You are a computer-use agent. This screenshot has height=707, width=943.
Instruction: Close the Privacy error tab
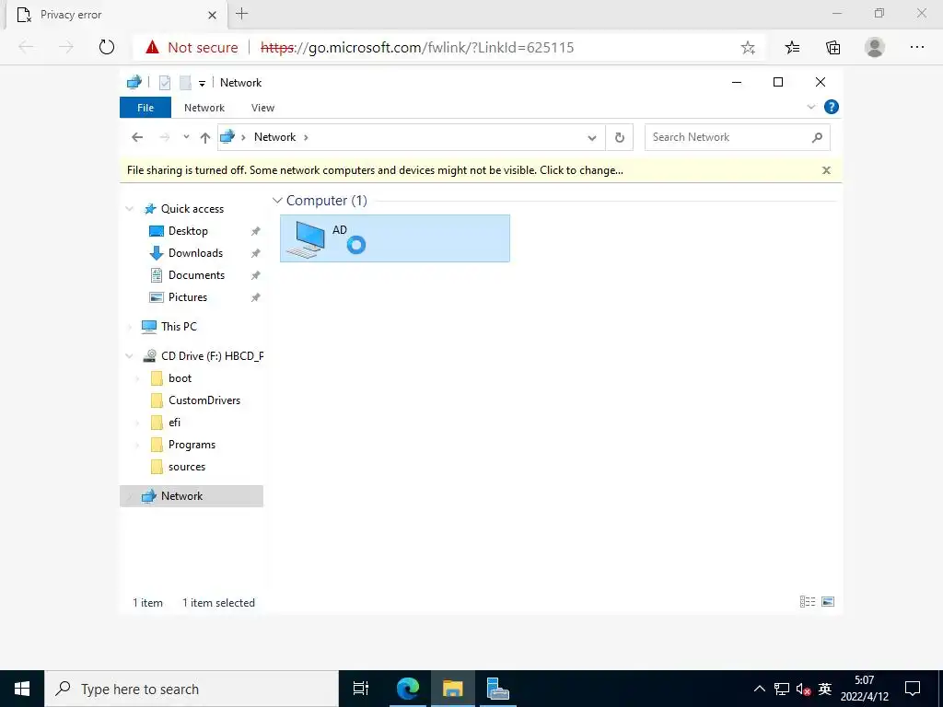(213, 15)
